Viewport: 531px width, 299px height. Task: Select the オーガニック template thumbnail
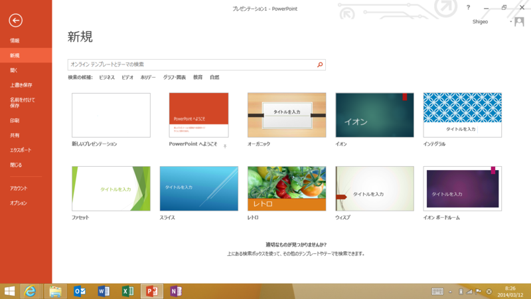pyautogui.click(x=287, y=115)
